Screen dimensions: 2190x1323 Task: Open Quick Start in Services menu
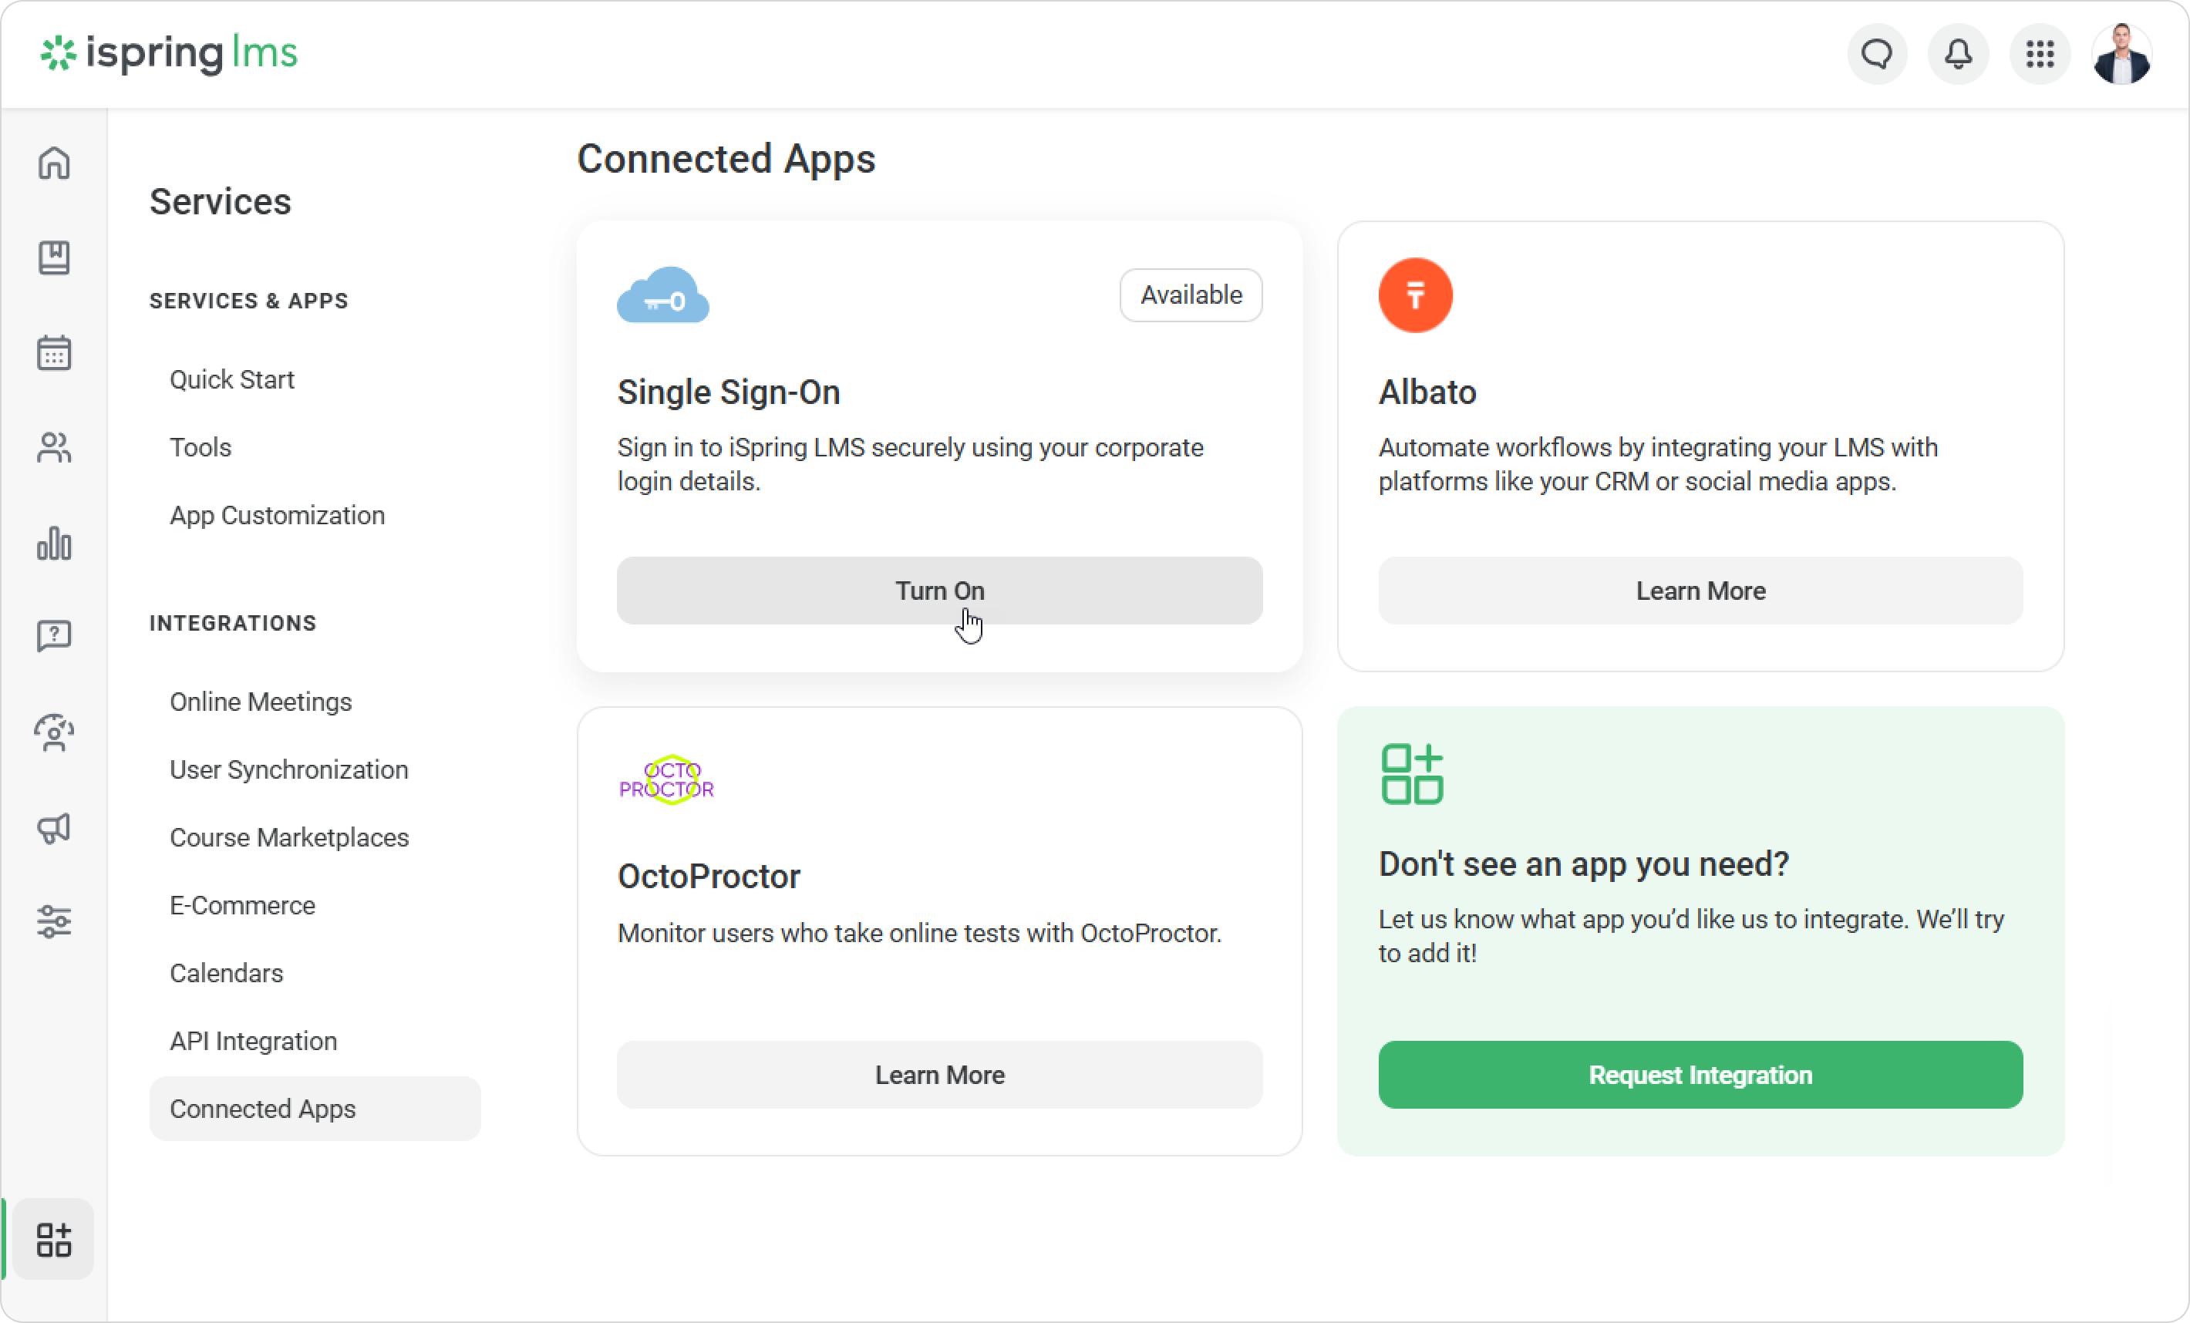(232, 379)
